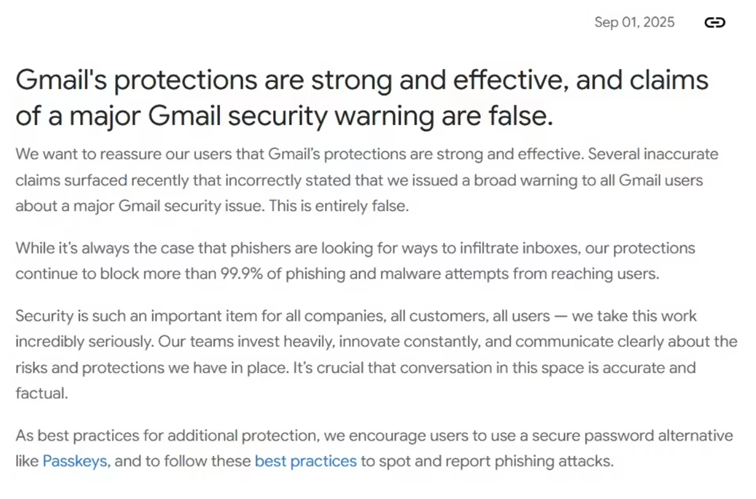Open the Passkeys link
The width and height of the screenshot is (756, 499).
tap(75, 461)
